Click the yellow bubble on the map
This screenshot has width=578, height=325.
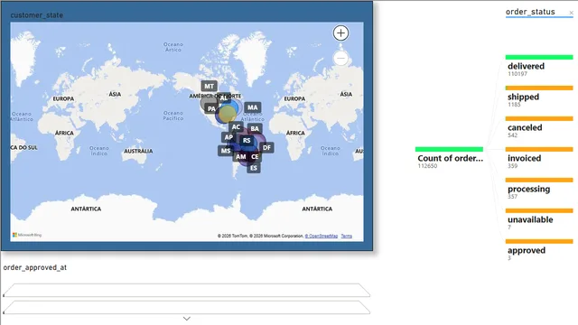click(227, 114)
